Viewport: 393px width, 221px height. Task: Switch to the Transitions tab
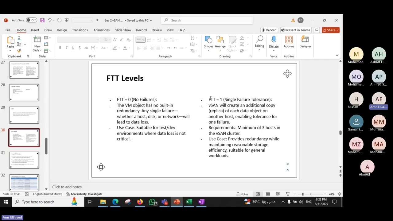click(80, 30)
